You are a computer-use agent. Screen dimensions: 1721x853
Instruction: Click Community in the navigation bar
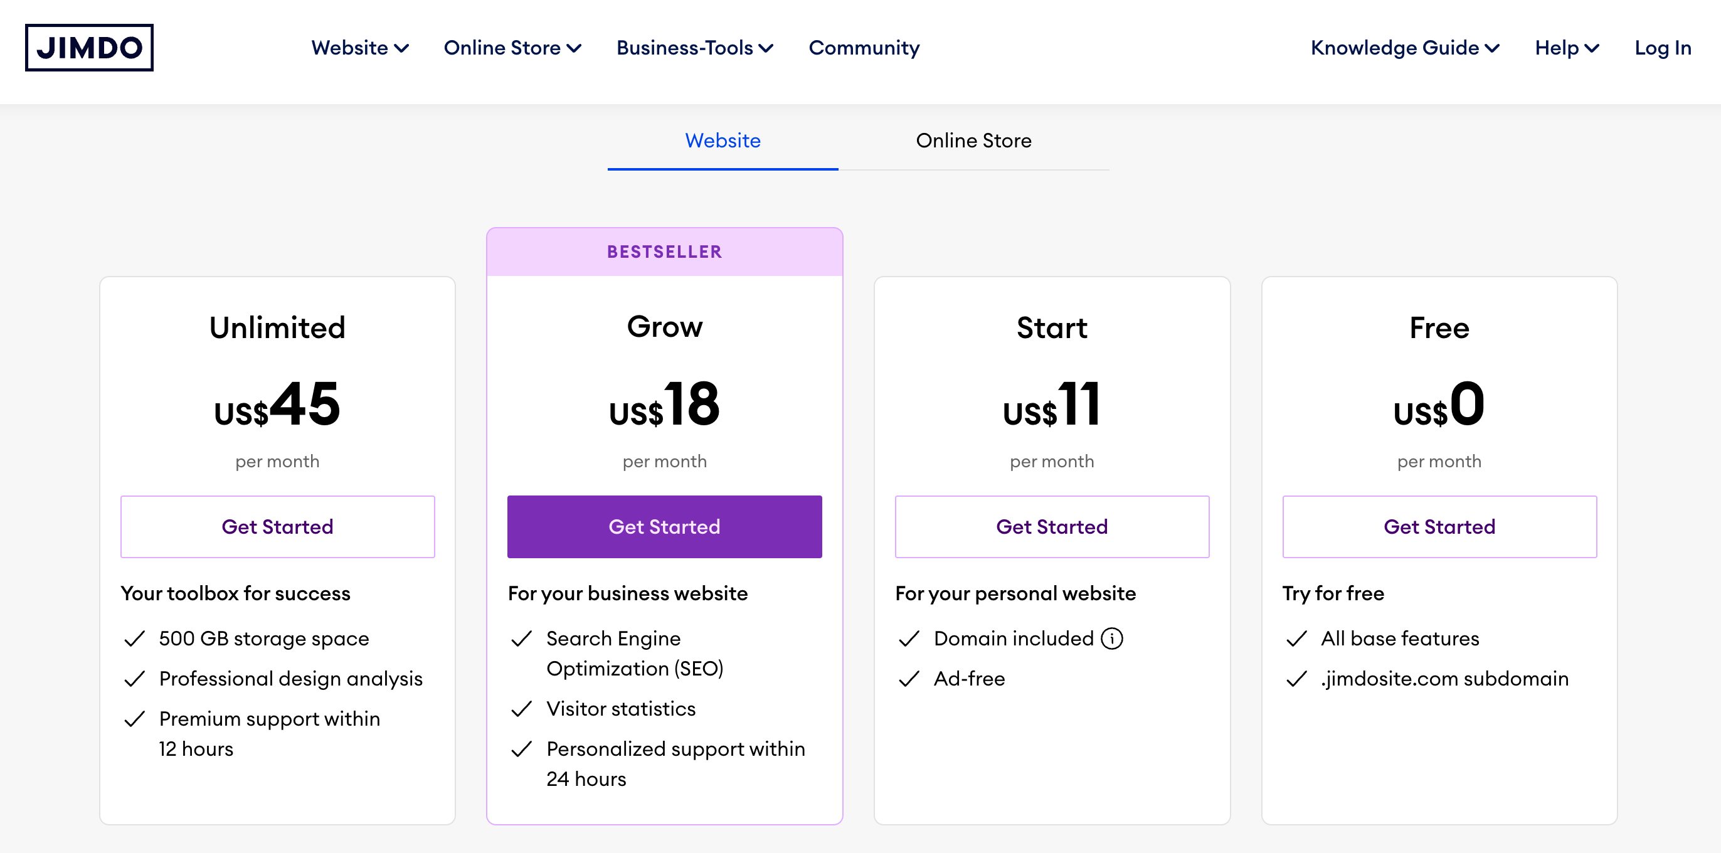(x=864, y=48)
